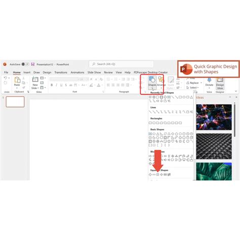Click the Design Ideas button
The height and width of the screenshot is (240, 240).
(220, 83)
